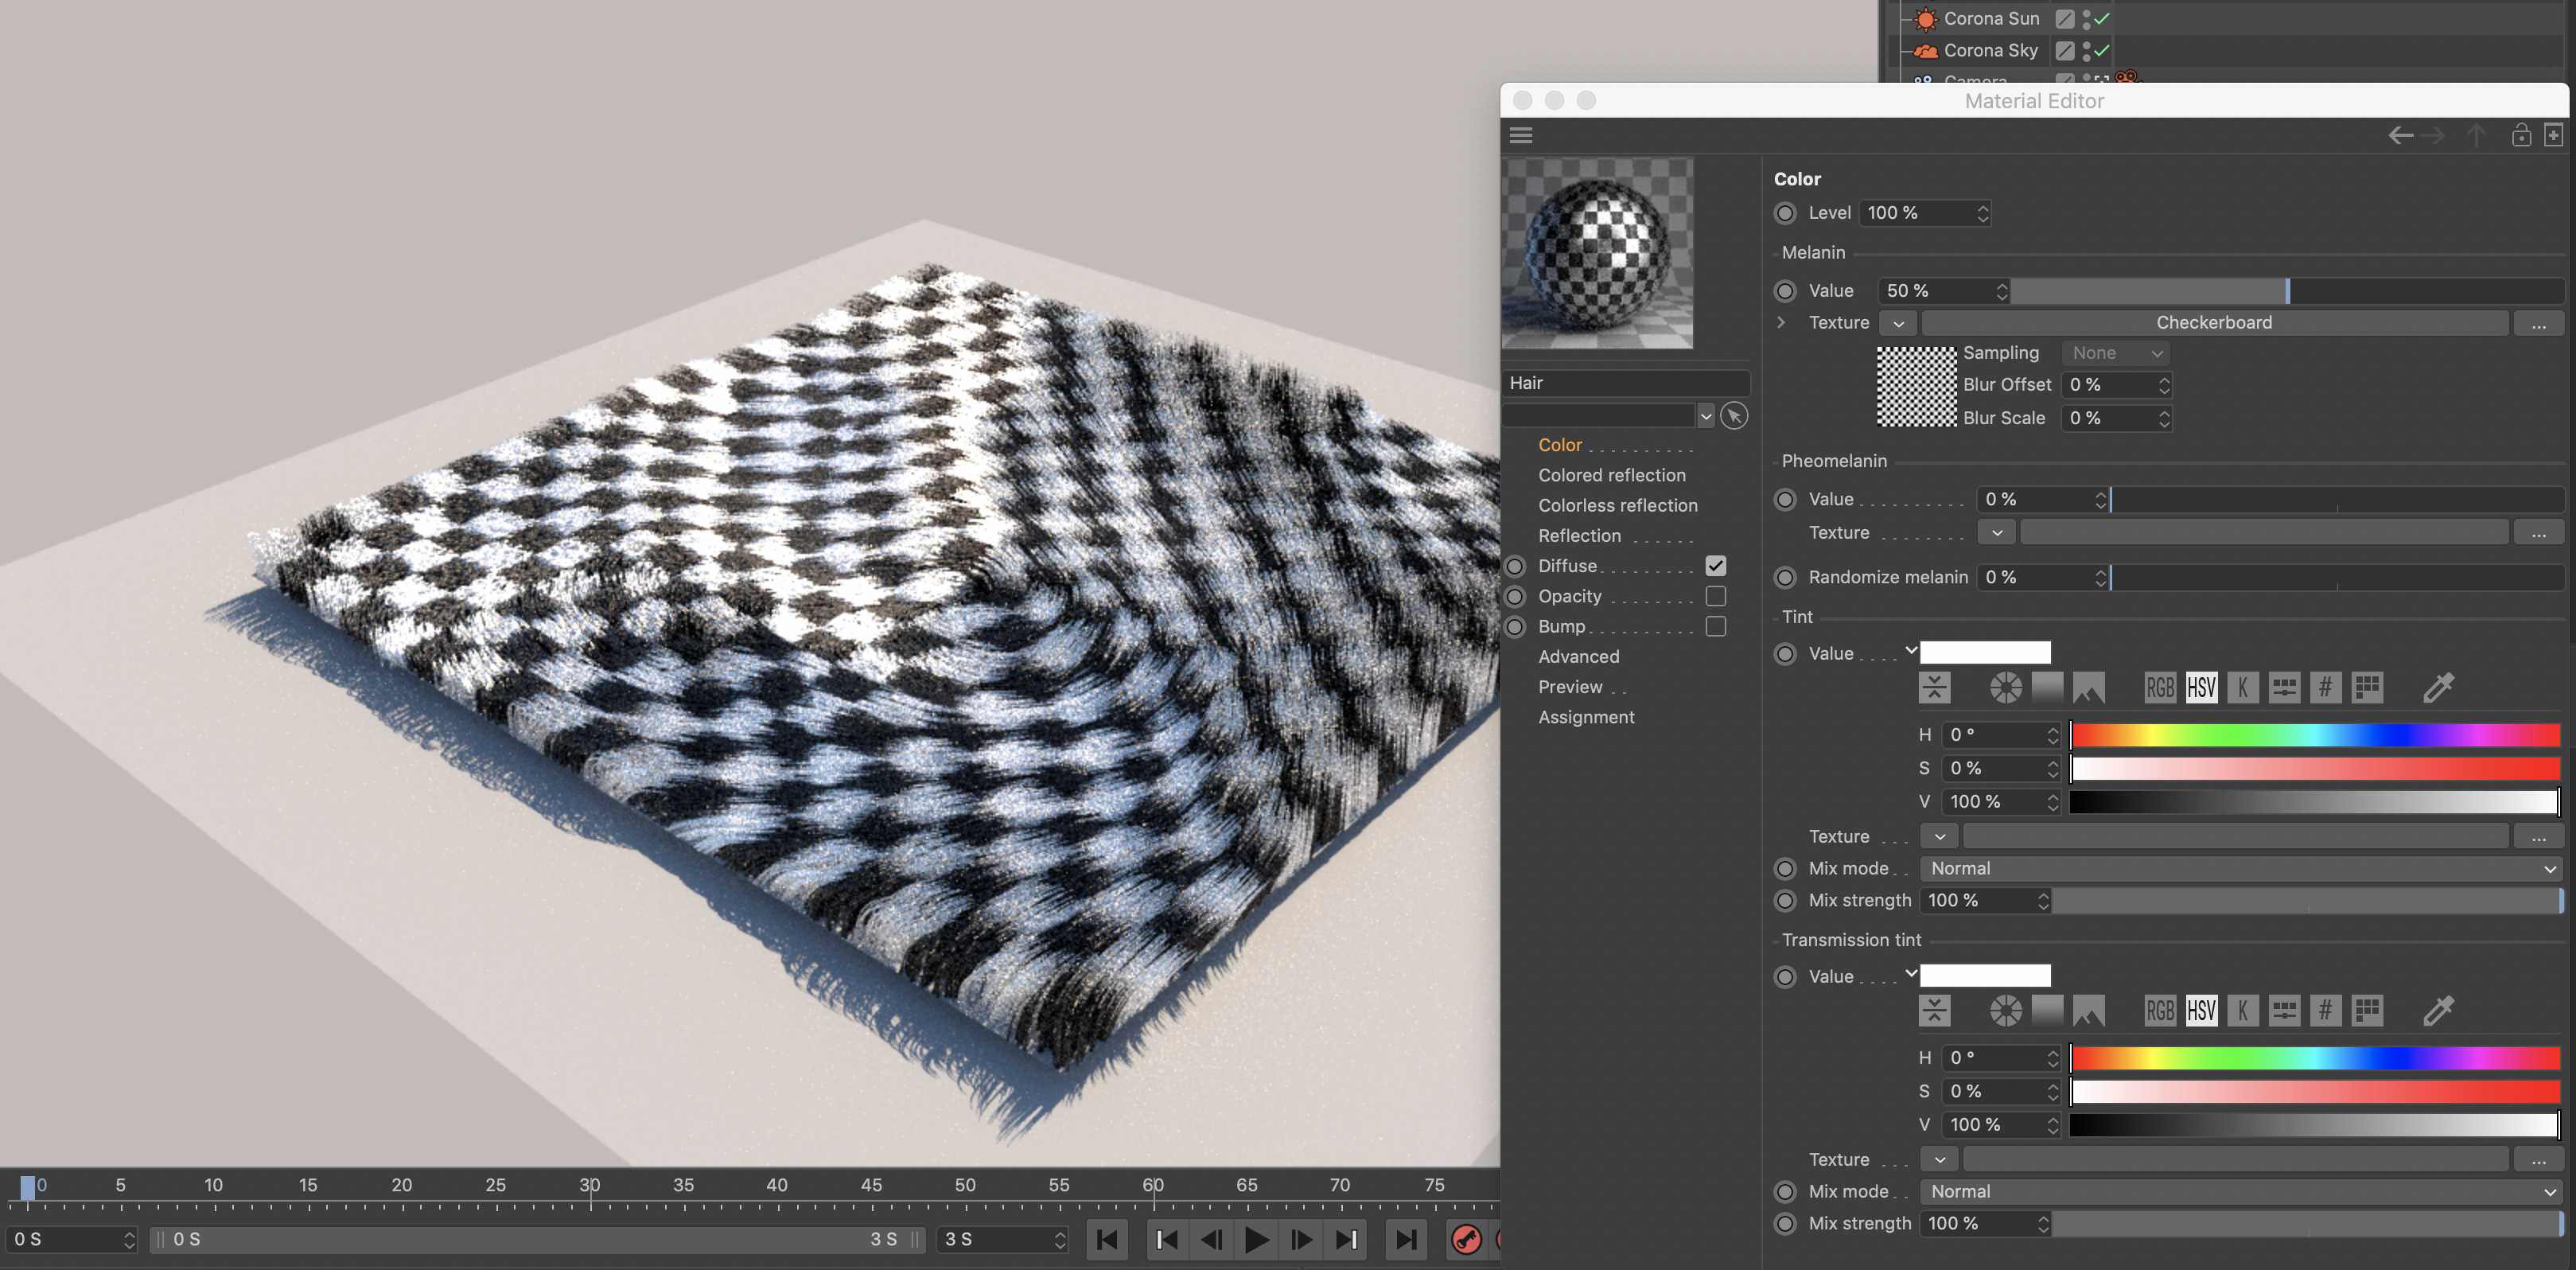Select Kelvin mode in Transmission tint
The image size is (2576, 1270).
(2242, 1010)
